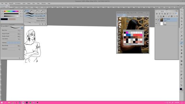185x104 pixels.
Task: Pick magenta swatch in Color Set palette
Action: [127, 33]
